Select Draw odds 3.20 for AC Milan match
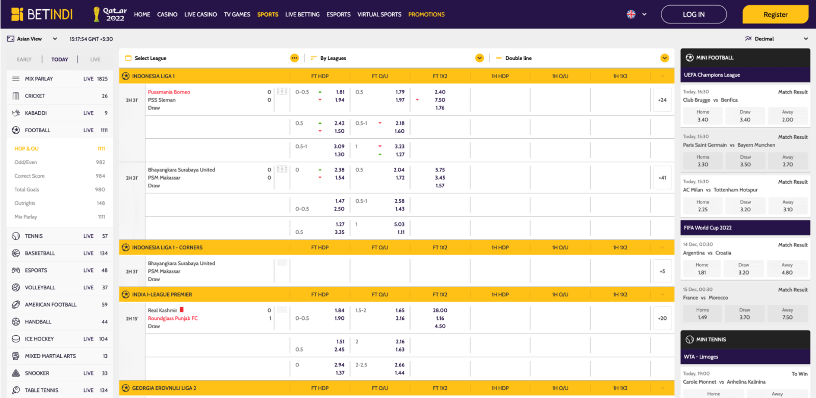Viewport: 816px width, 398px height. (745, 206)
